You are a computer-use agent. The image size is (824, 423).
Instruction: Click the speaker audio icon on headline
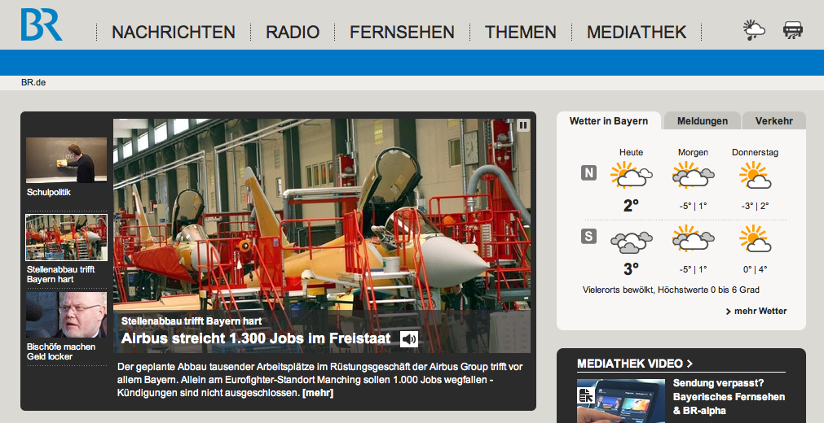click(409, 339)
